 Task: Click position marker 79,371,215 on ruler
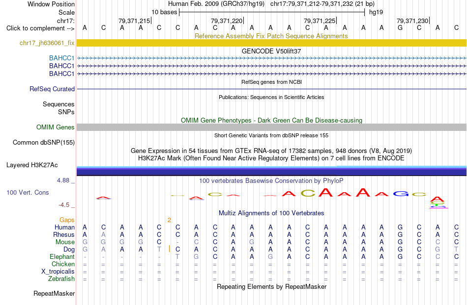[134, 21]
